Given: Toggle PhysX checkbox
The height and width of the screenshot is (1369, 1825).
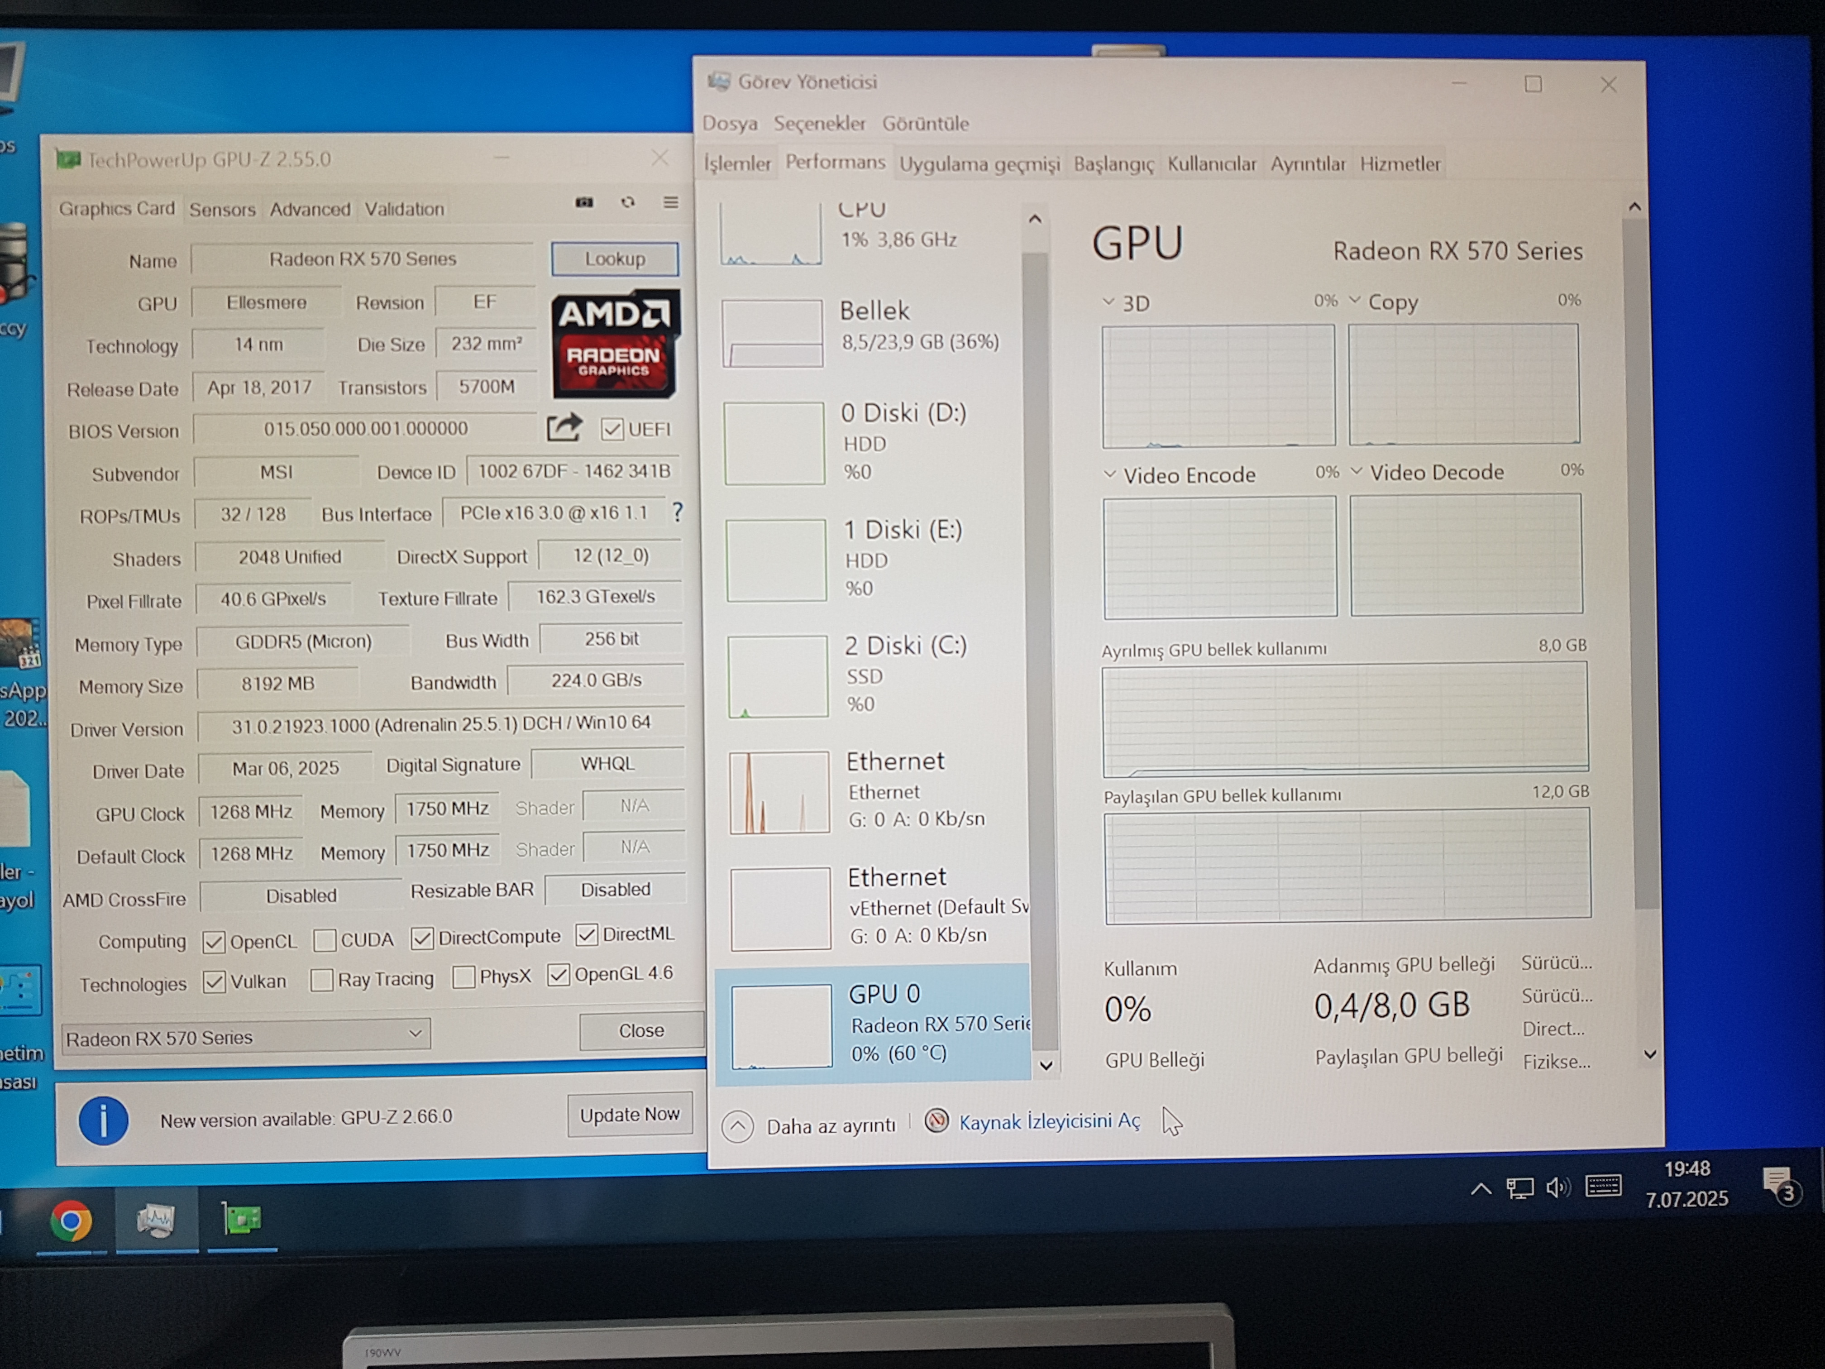Looking at the screenshot, I should 463,977.
